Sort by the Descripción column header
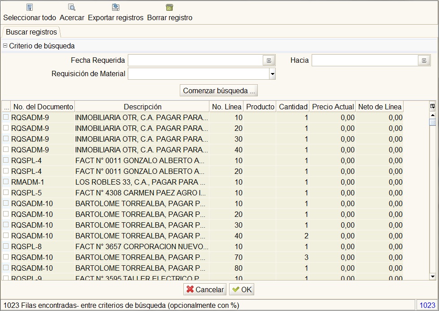Viewport: 439px width, 311px height. pyautogui.click(x=142, y=107)
